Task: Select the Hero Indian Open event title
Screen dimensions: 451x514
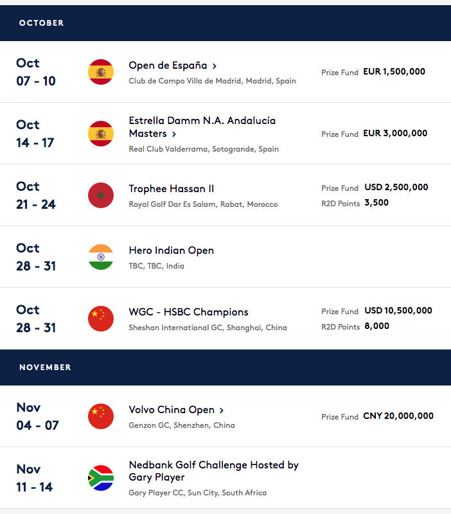Action: click(x=172, y=251)
